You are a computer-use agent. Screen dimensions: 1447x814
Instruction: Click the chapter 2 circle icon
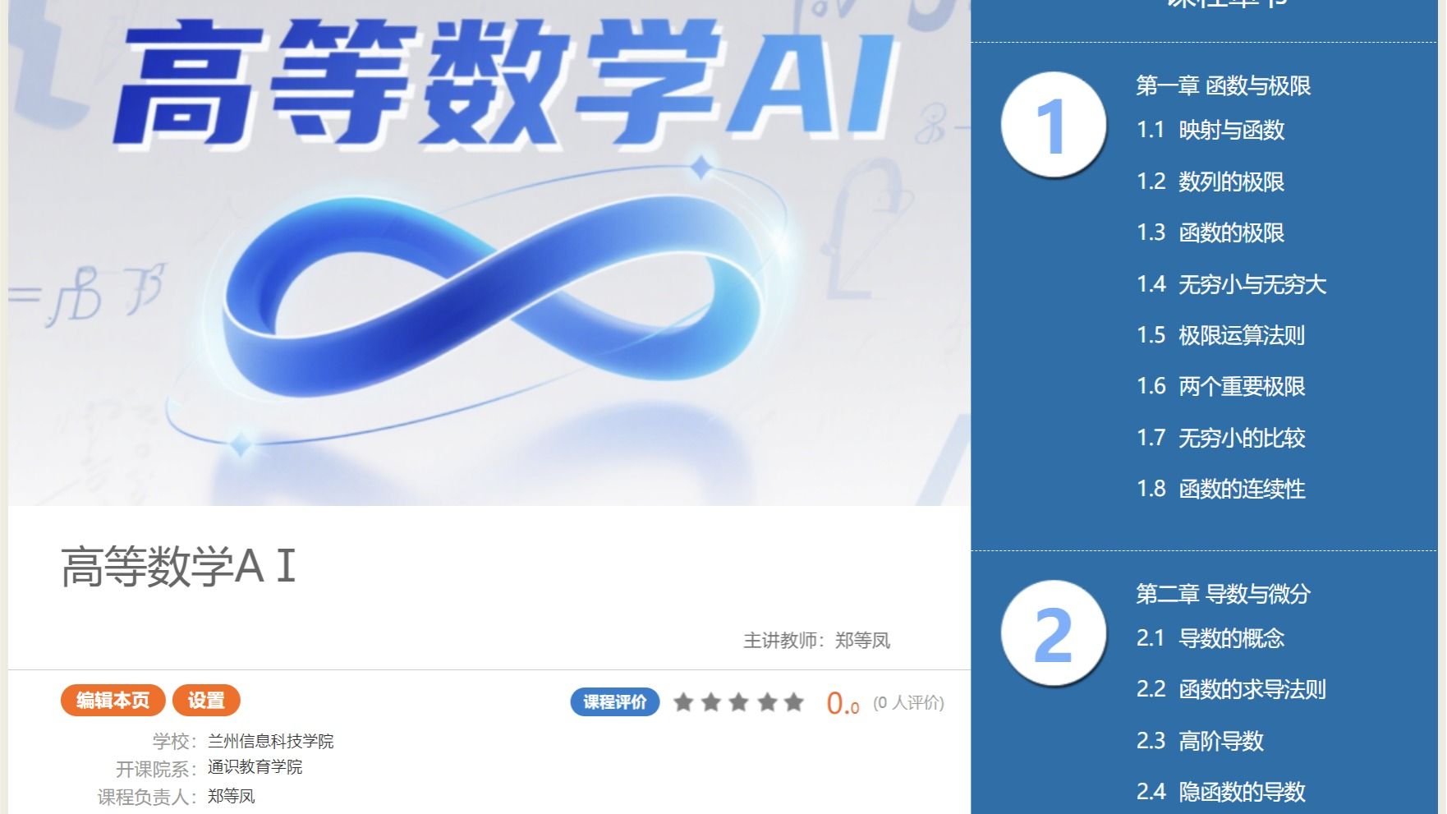pos(1053,633)
